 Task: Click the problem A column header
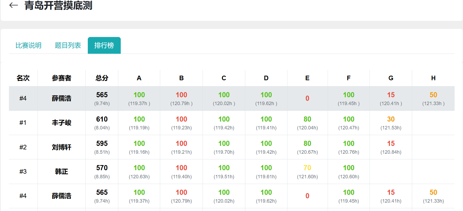pos(139,78)
